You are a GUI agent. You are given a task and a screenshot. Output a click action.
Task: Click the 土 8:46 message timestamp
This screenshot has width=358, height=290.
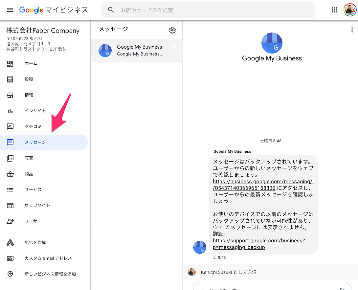click(219, 257)
